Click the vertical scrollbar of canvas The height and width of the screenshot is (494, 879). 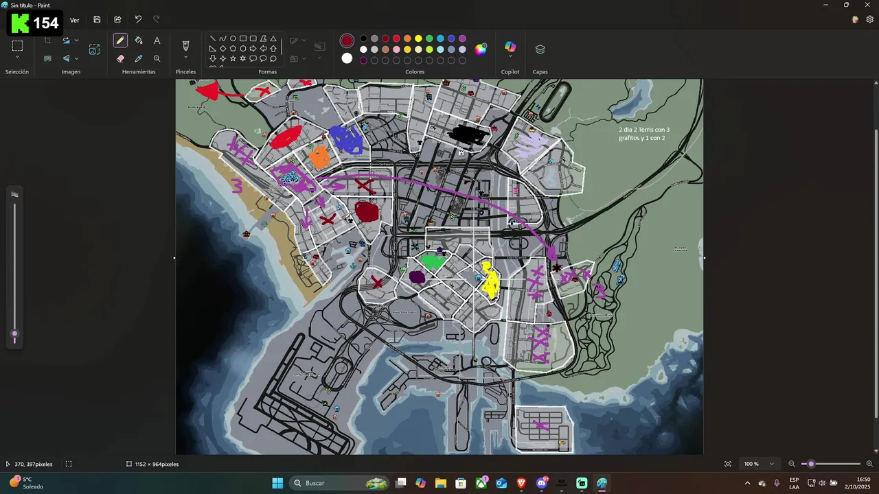pyautogui.click(x=875, y=274)
